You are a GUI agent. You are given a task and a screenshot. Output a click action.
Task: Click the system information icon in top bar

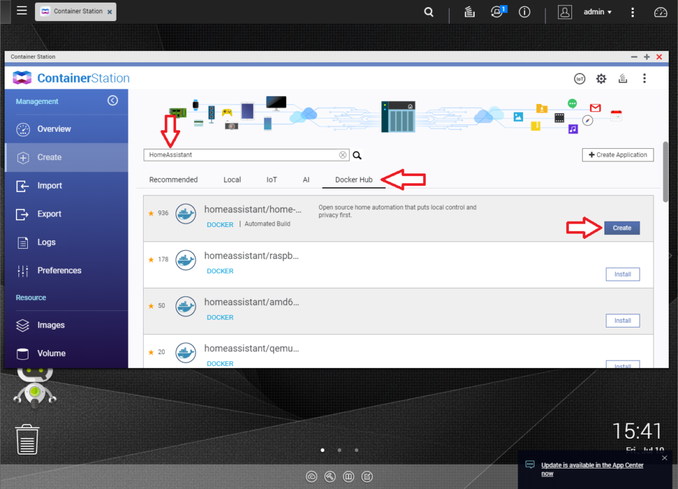click(524, 12)
